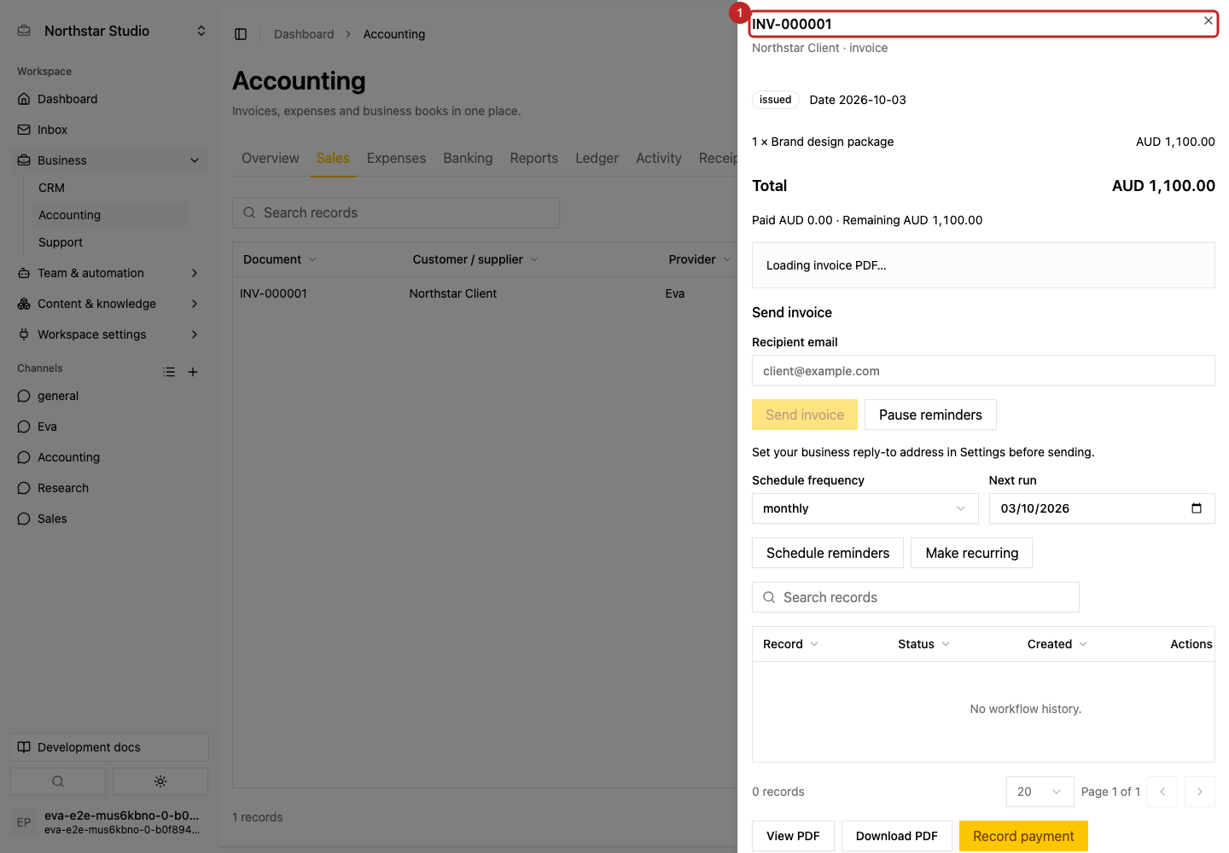Image resolution: width=1229 pixels, height=853 pixels.
Task: Sort by the Created column header
Action: tap(1057, 644)
